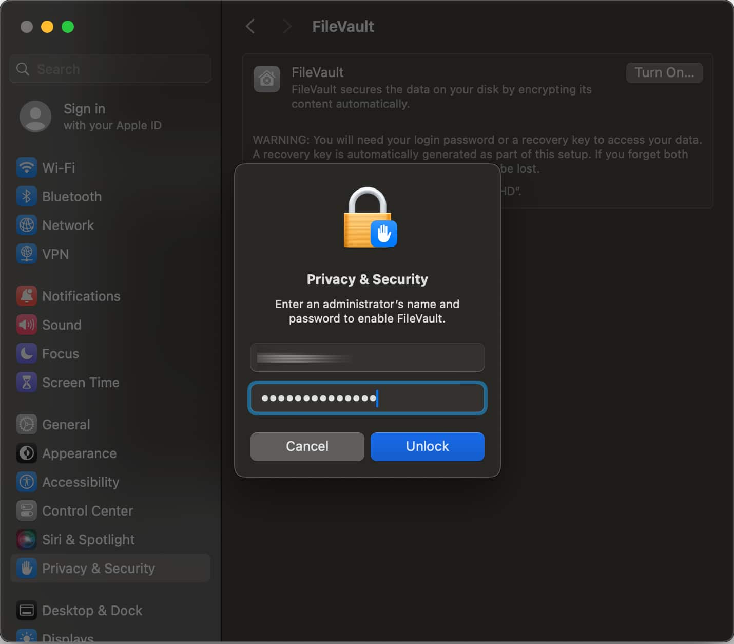Open Bluetooth settings label
This screenshot has width=734, height=644.
72,196
